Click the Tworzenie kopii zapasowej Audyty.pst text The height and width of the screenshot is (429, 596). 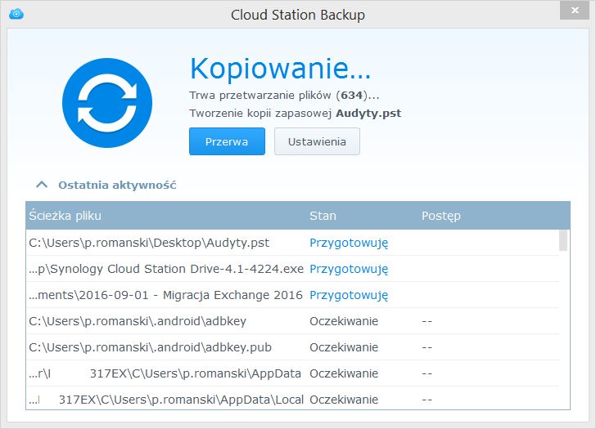295,113
